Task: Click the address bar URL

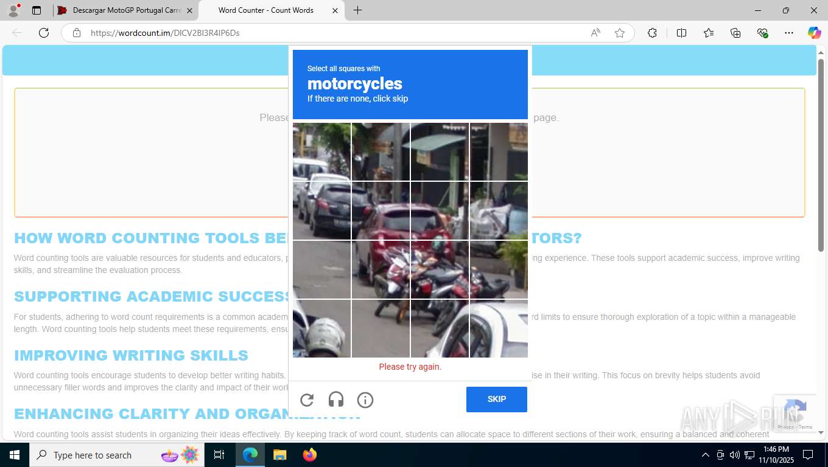Action: tap(165, 33)
